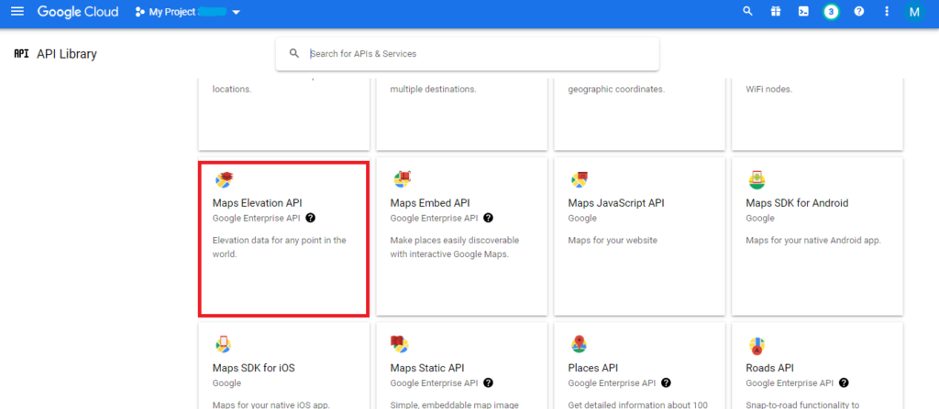Open the Maps SDK for iOS card
The height and width of the screenshot is (409, 939).
[x=284, y=366]
